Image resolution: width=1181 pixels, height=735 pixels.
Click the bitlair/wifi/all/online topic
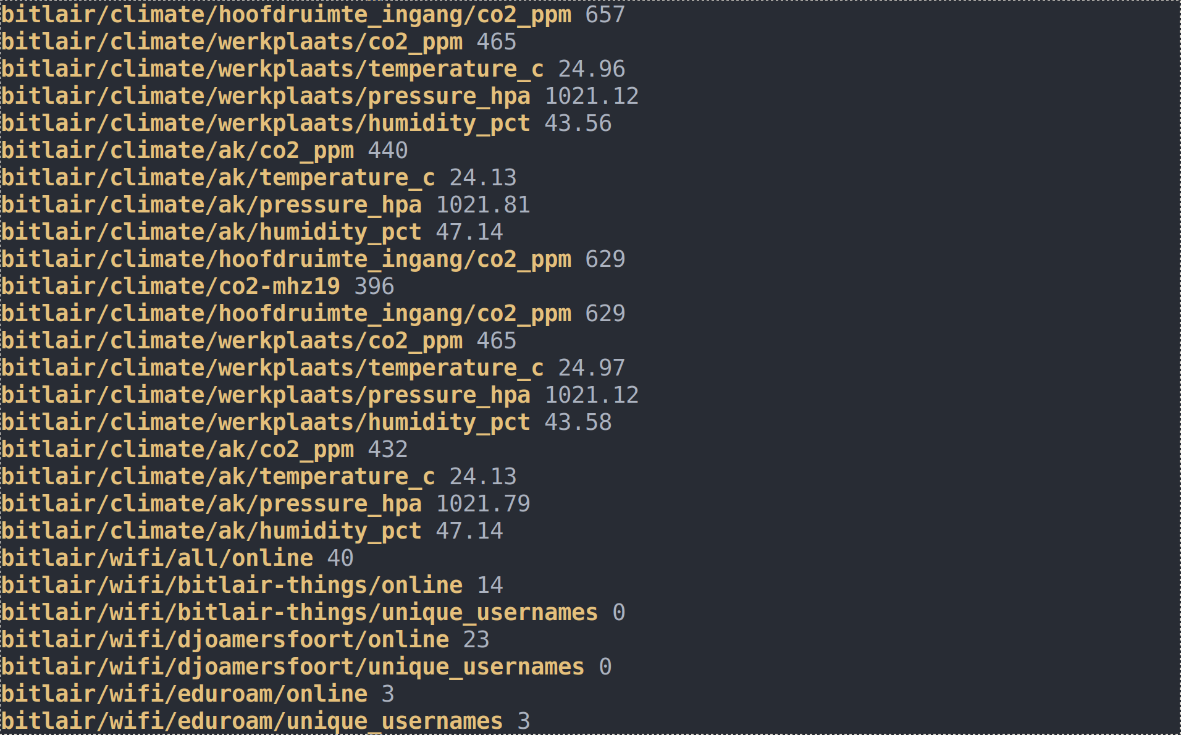[157, 558]
